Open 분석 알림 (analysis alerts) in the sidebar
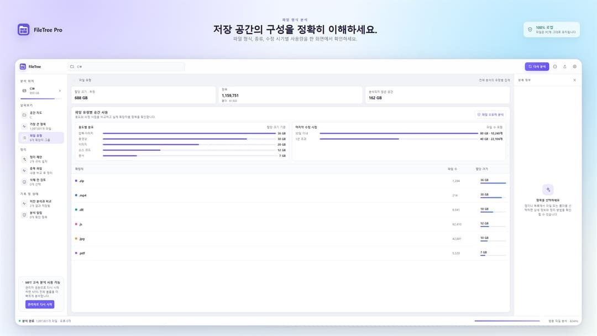The width and height of the screenshot is (597, 336). (41, 215)
